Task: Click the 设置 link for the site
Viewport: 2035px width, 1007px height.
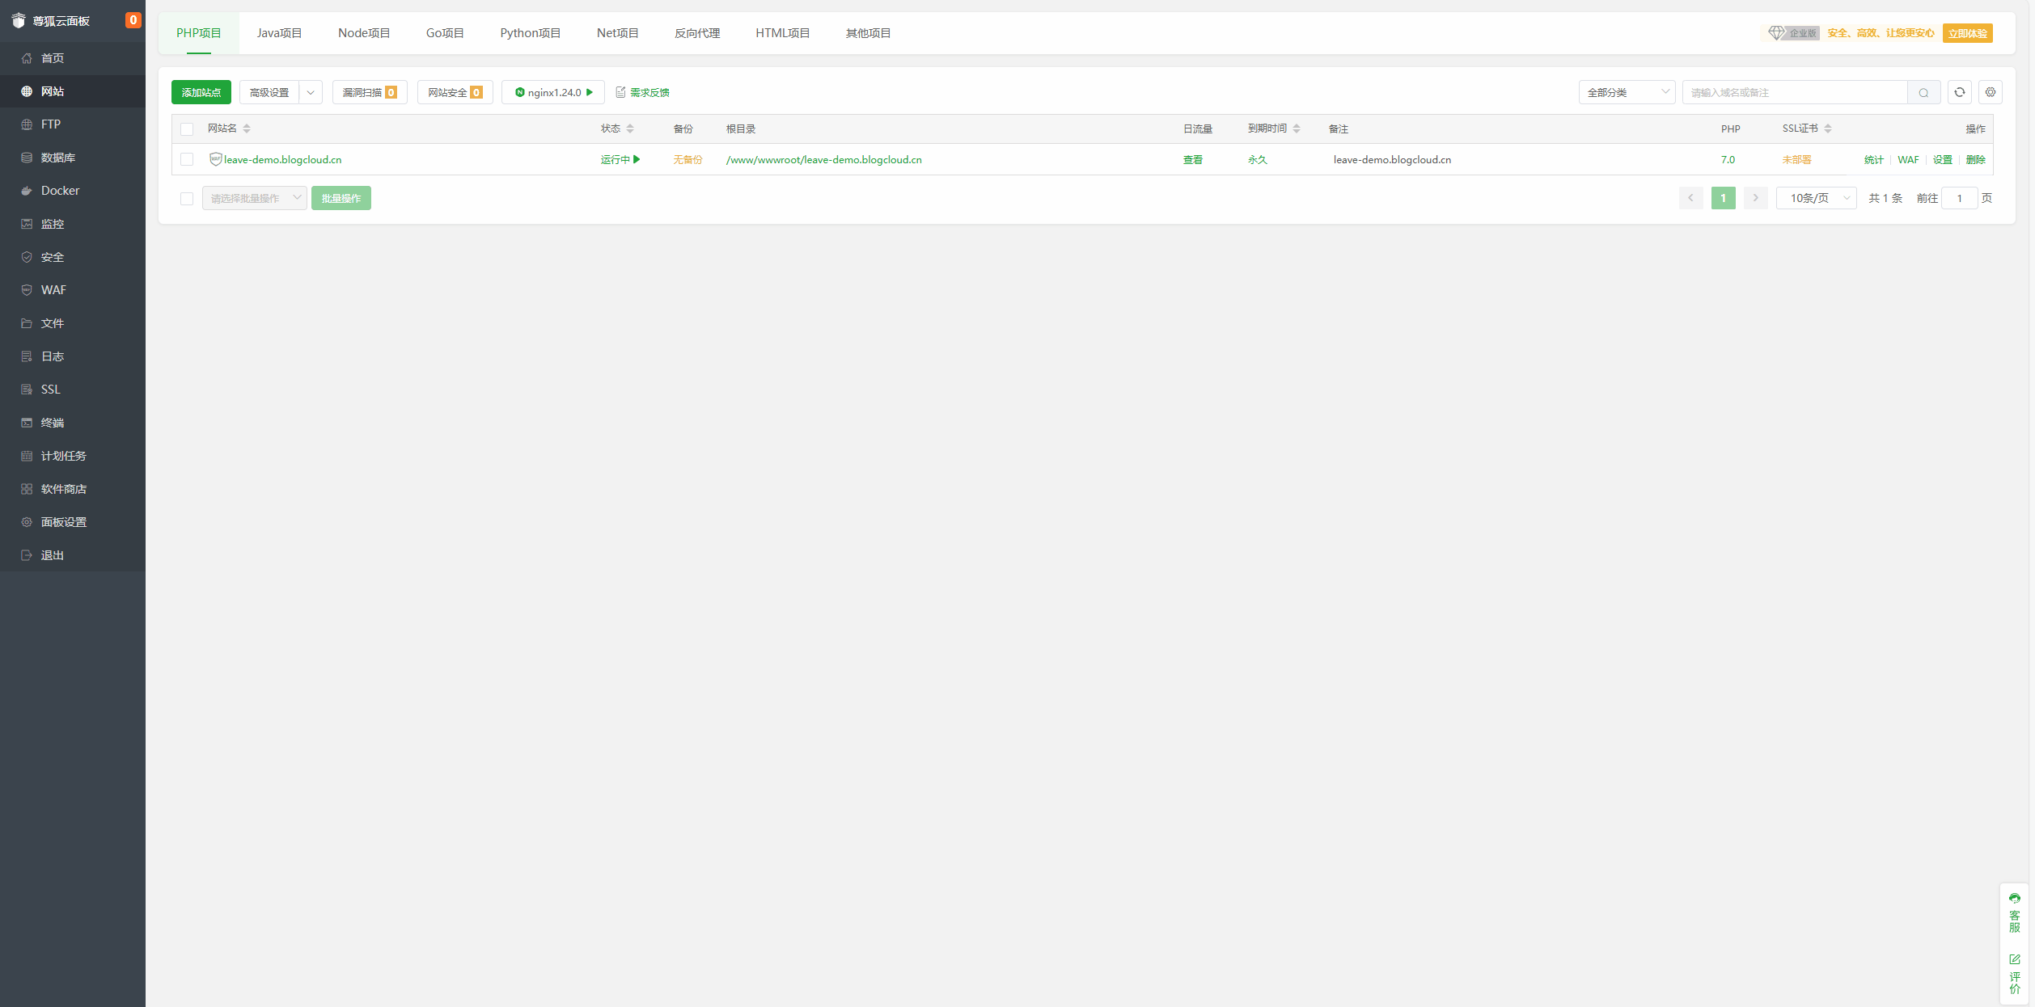Action: point(1942,159)
